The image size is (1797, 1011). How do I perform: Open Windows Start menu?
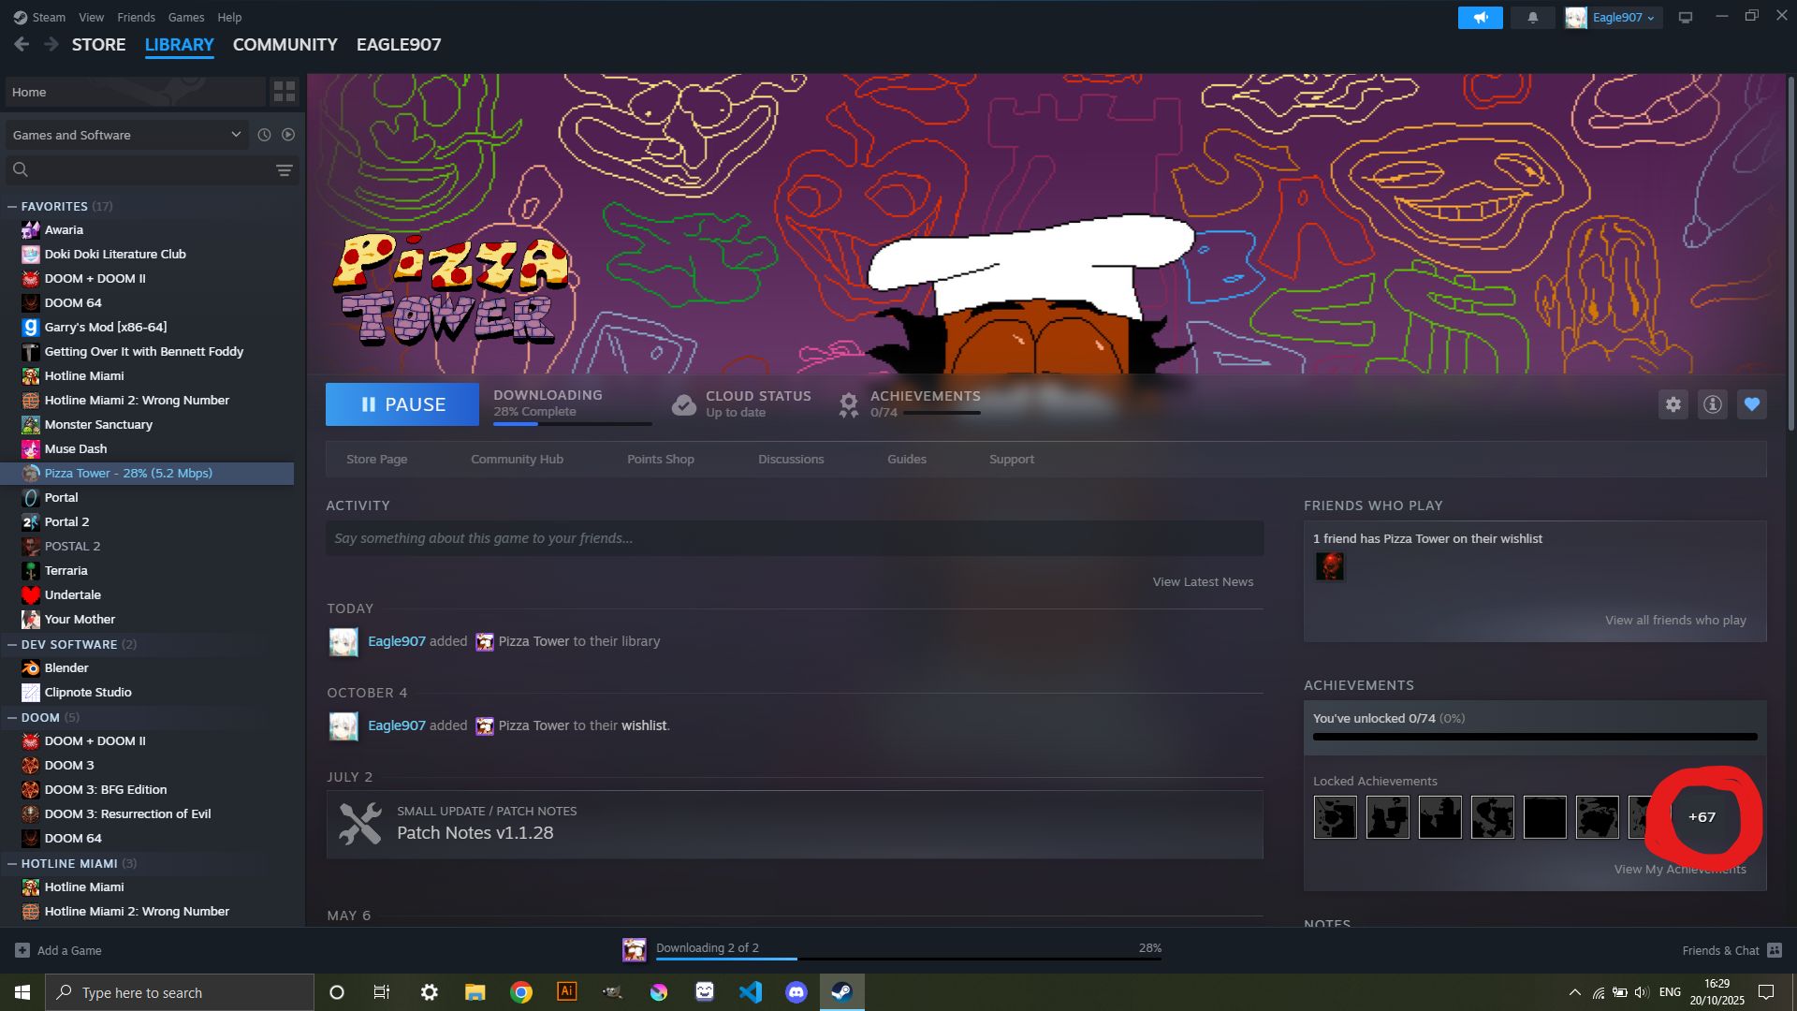tap(22, 992)
